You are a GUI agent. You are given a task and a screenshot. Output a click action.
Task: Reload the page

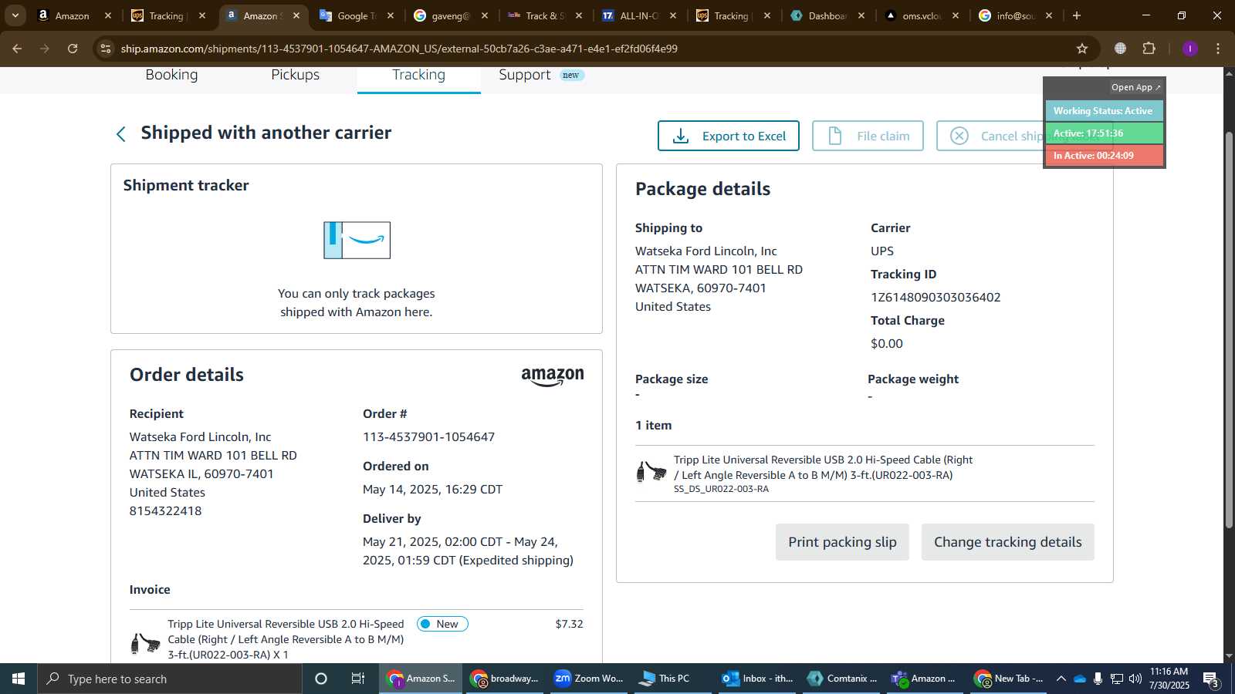click(x=73, y=49)
